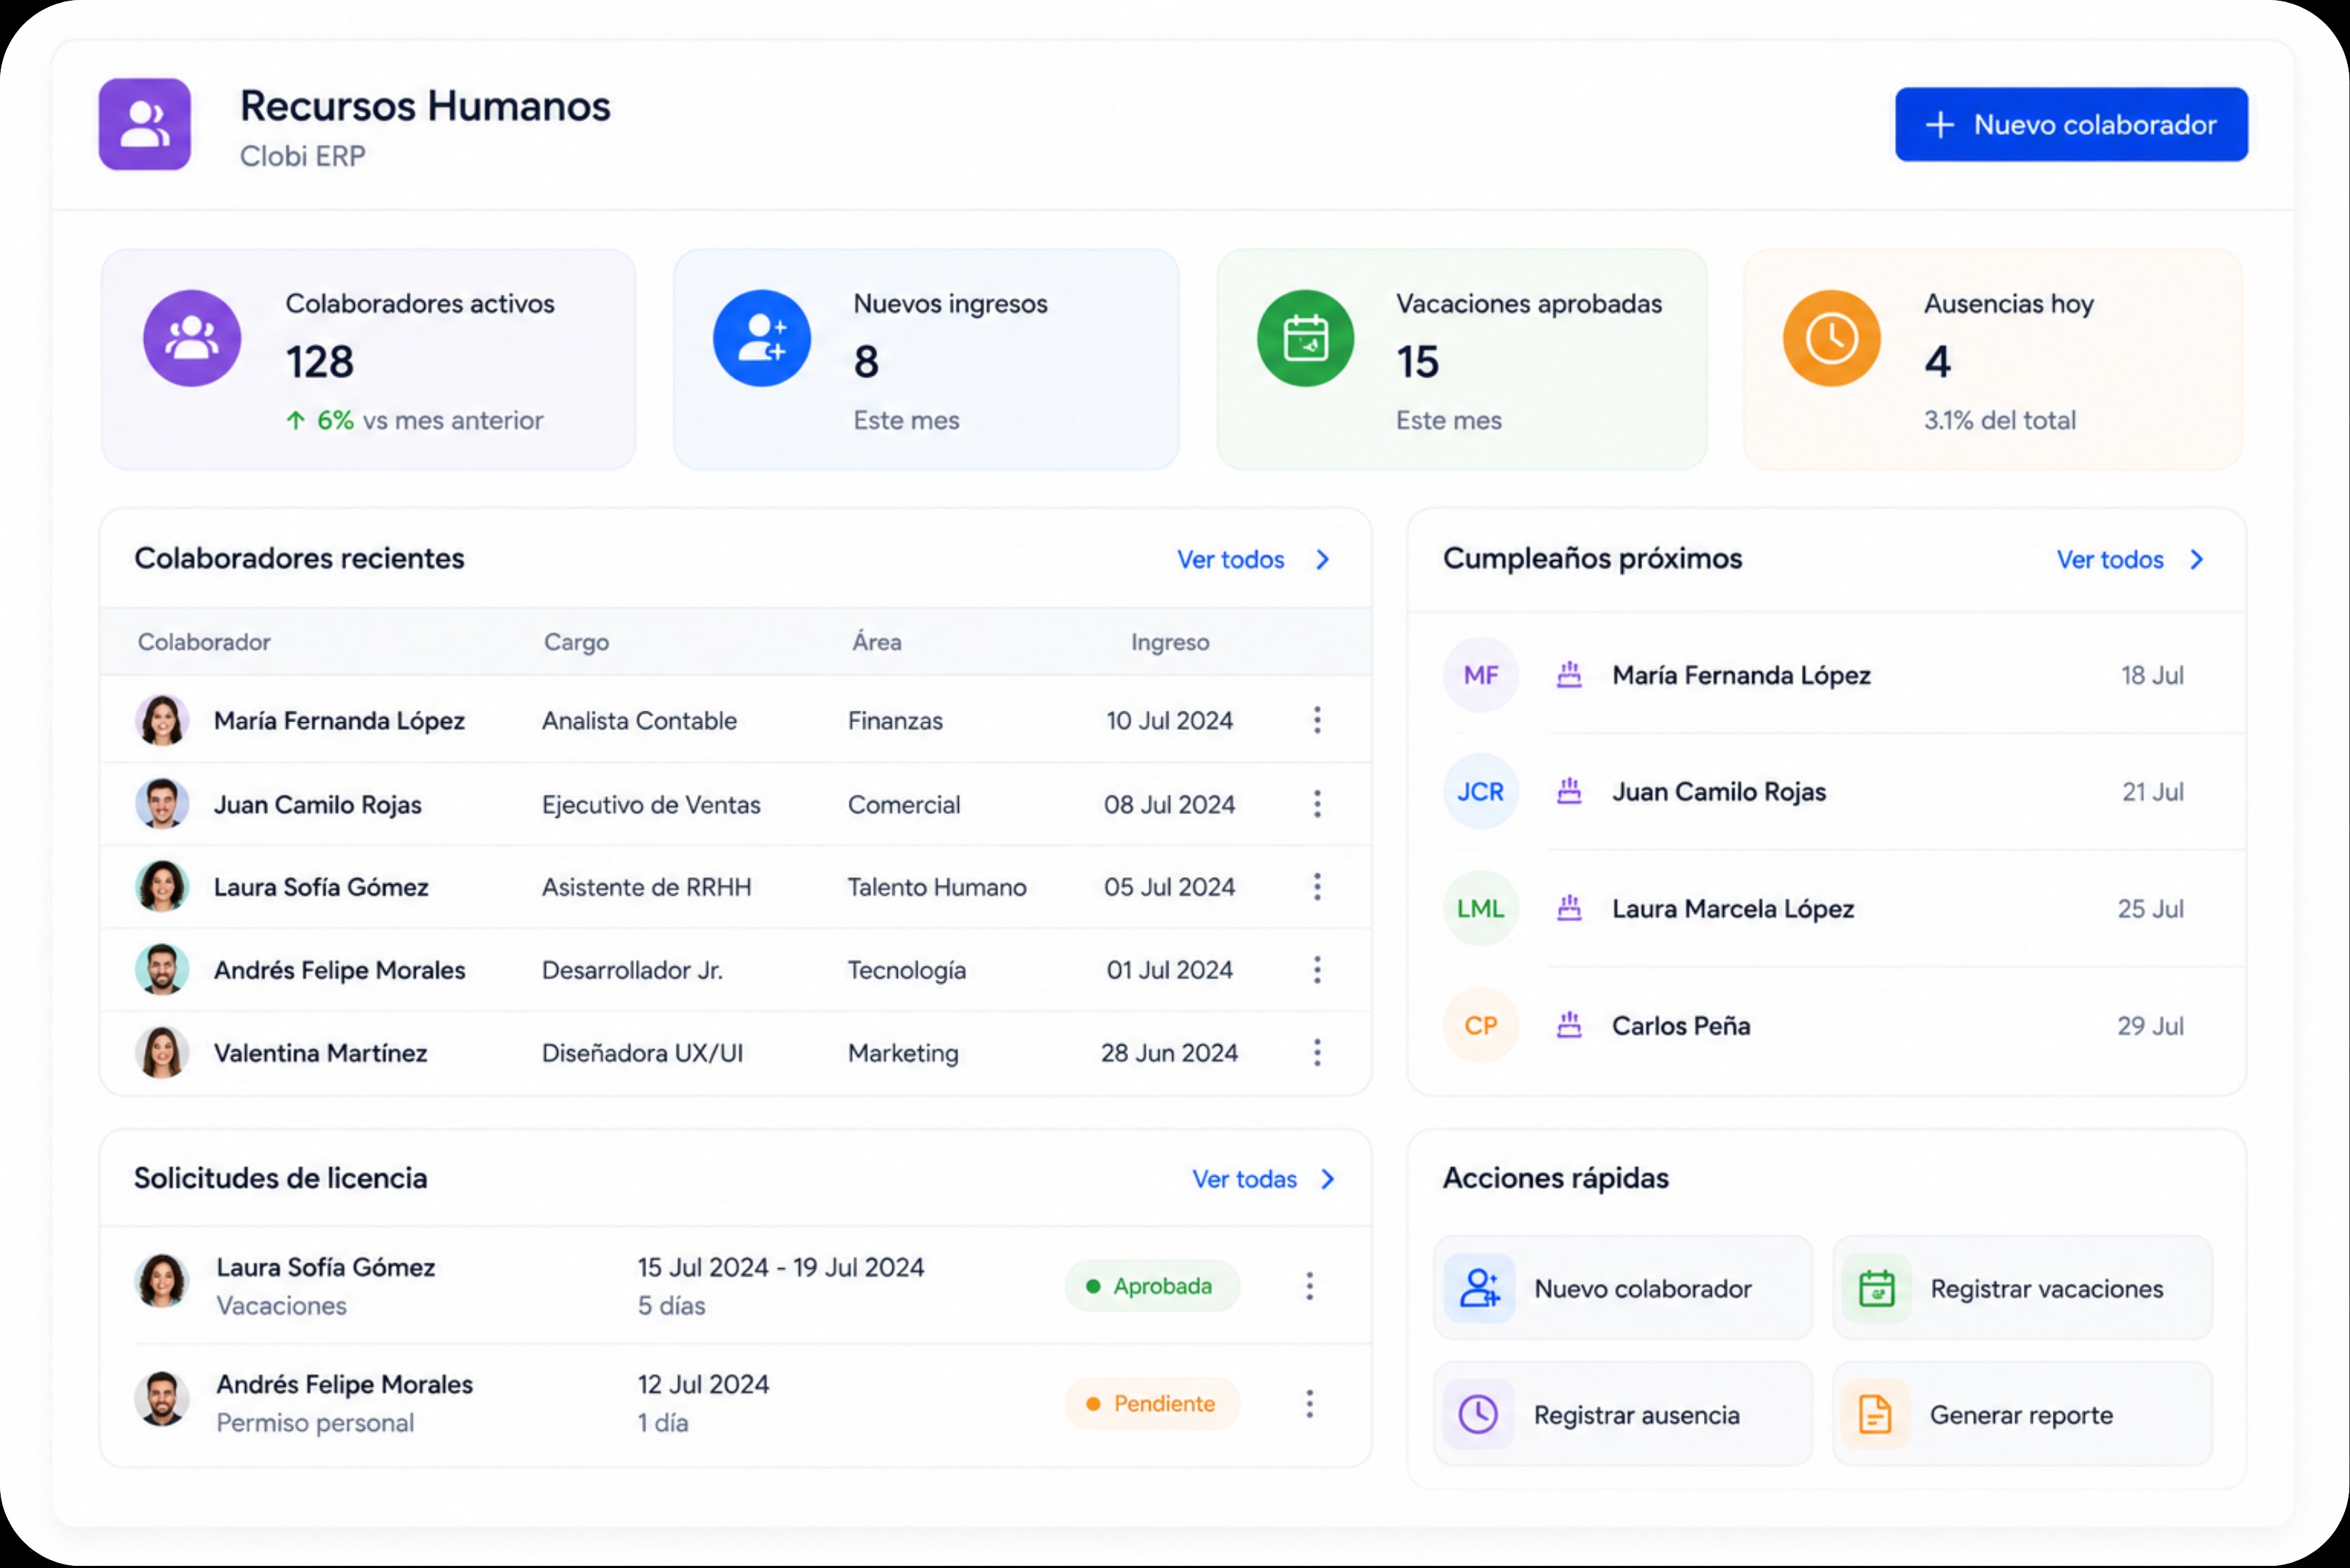Image resolution: width=2350 pixels, height=1568 pixels.
Task: Click the CP initials avatar
Action: point(1480,1026)
